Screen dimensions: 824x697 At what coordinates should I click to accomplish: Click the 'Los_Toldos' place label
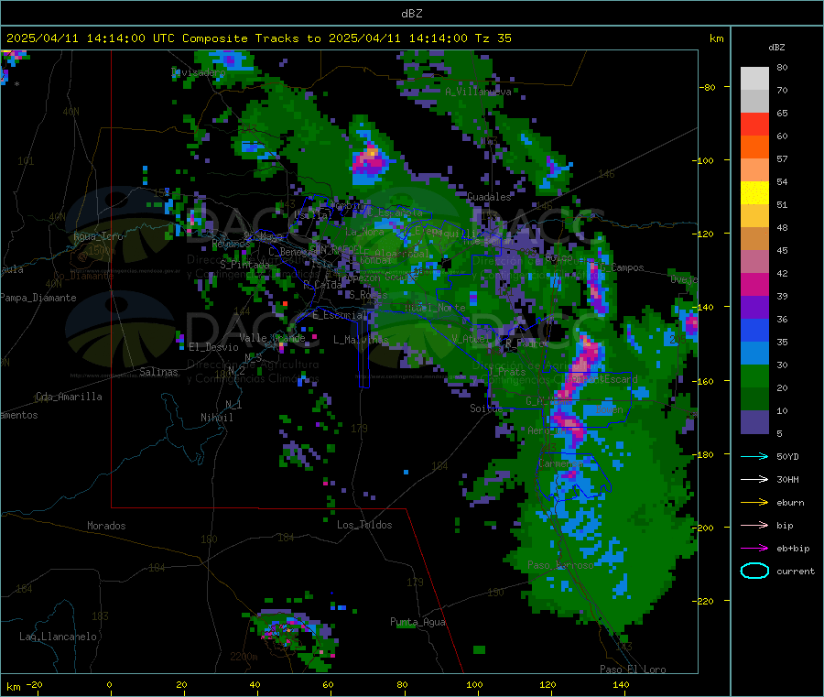click(364, 525)
